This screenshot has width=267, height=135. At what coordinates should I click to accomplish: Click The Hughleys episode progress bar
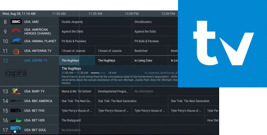(98, 73)
